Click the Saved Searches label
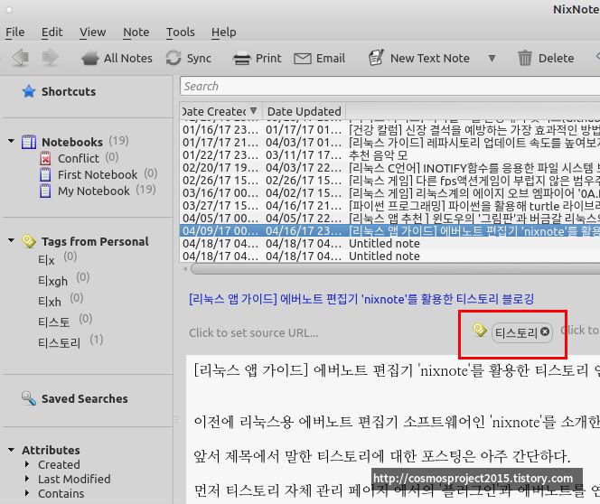Viewport: 600px width, 504px height. point(85,398)
